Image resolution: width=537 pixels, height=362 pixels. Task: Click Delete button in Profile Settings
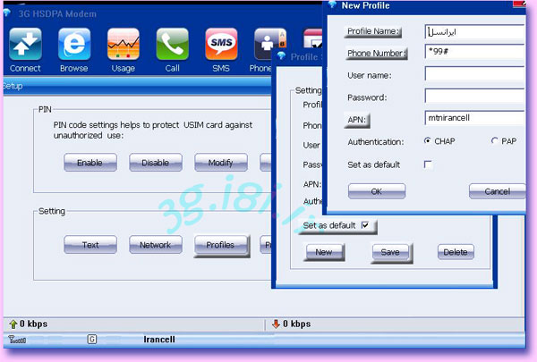pos(456,252)
